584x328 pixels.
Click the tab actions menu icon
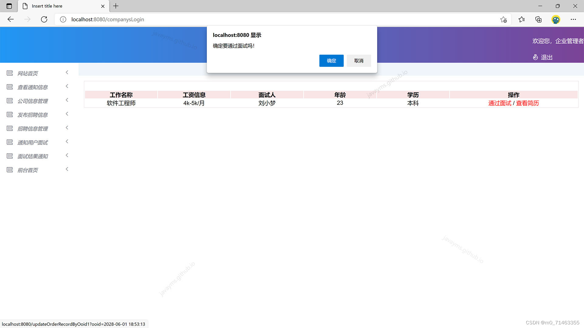9,6
